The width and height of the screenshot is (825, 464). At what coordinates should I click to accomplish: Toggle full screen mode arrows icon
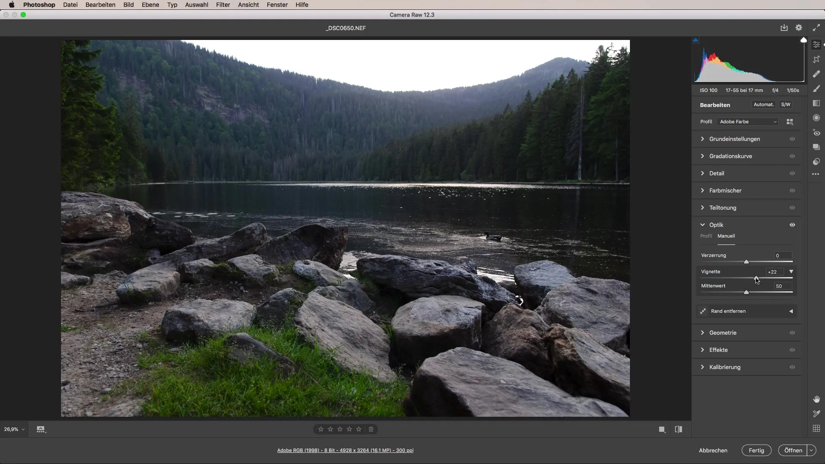(x=816, y=27)
